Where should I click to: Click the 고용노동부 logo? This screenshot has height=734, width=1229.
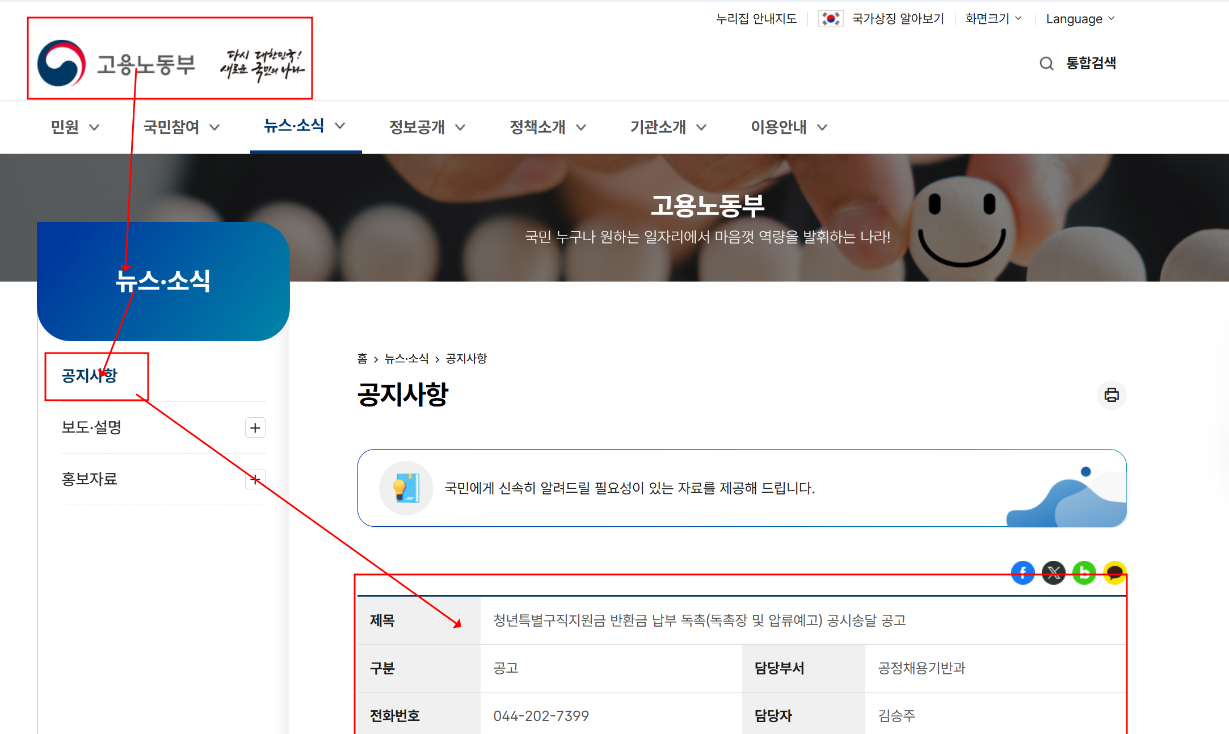(116, 63)
